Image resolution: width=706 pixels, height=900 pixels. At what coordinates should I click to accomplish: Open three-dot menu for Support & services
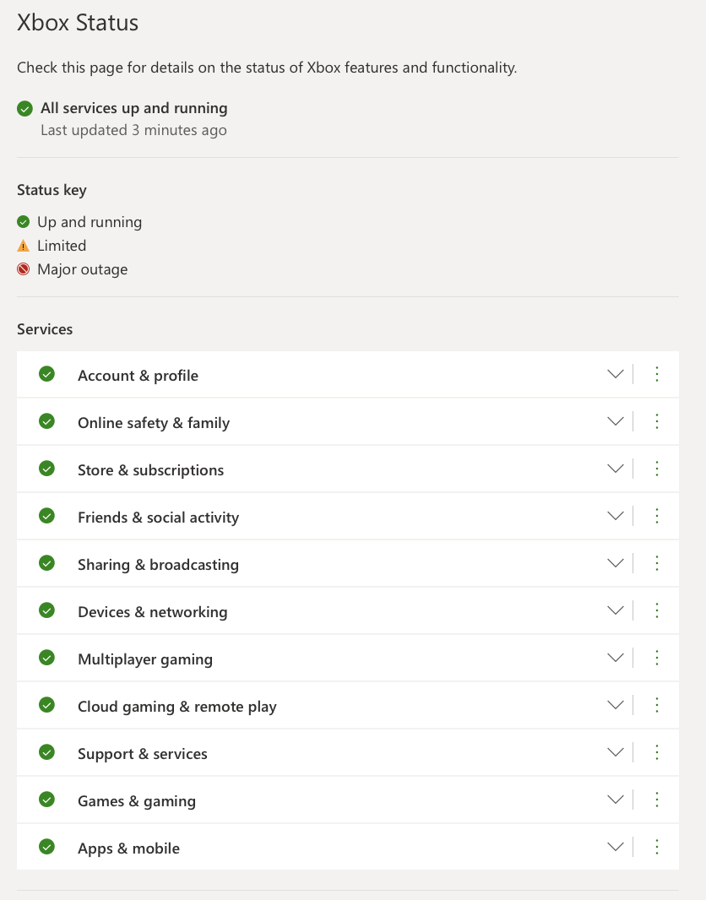click(657, 752)
